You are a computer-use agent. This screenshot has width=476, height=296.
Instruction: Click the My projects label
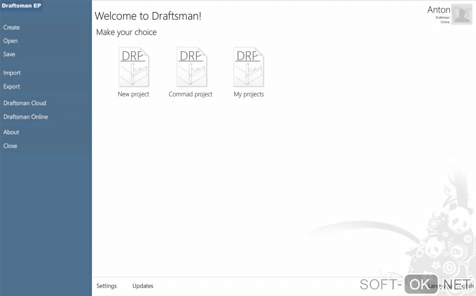coord(249,94)
